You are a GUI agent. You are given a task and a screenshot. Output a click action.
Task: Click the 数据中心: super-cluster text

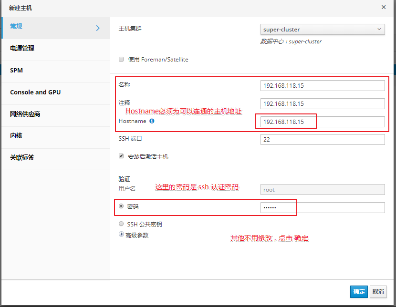click(291, 41)
